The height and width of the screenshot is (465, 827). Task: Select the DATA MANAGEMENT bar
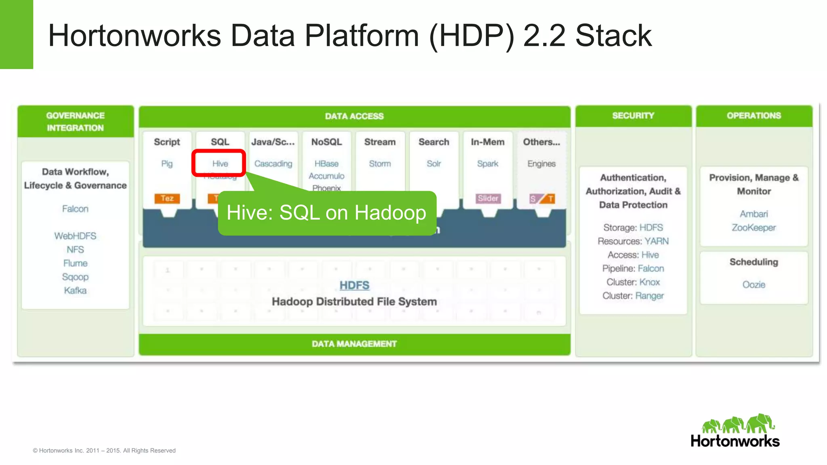point(355,344)
